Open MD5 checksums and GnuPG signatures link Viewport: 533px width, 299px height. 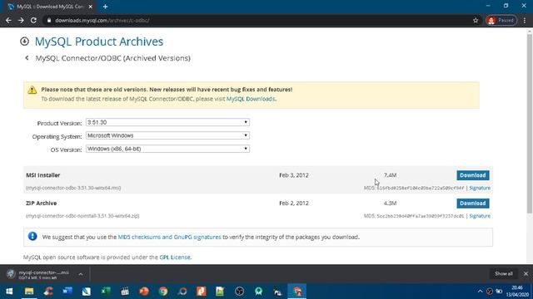169,237
